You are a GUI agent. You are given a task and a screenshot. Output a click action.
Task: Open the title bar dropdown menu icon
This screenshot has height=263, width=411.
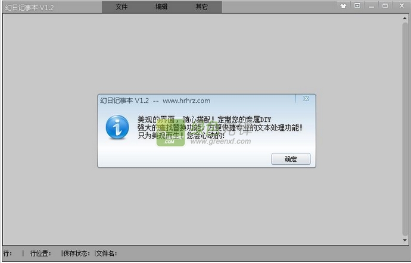357,5
